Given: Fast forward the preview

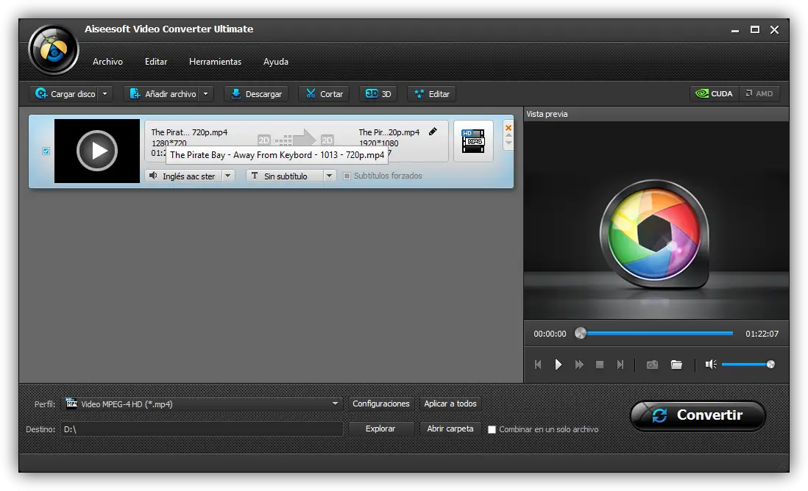Looking at the screenshot, I should pos(579,365).
